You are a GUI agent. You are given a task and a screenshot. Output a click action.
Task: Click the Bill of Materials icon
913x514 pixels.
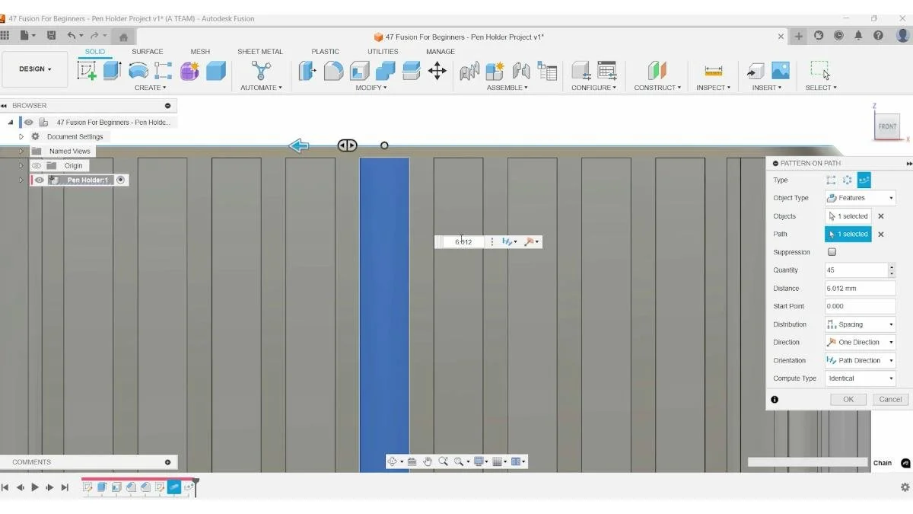point(547,71)
